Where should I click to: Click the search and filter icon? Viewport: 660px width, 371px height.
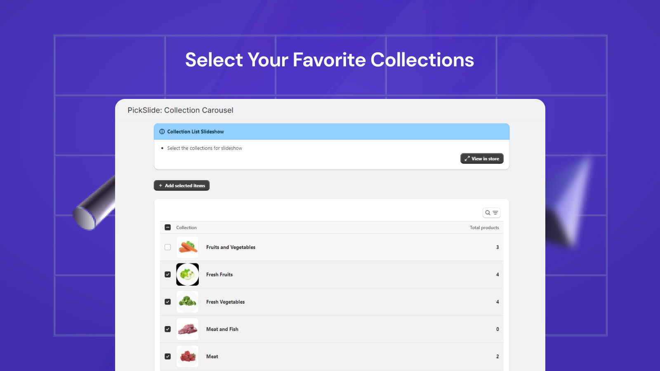click(491, 213)
